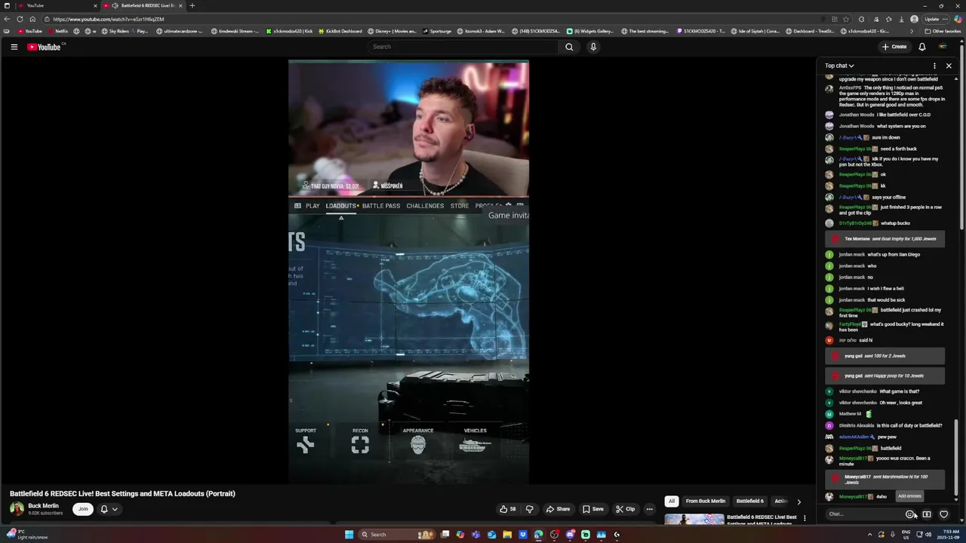
Task: Go back in browser
Action: [8, 19]
